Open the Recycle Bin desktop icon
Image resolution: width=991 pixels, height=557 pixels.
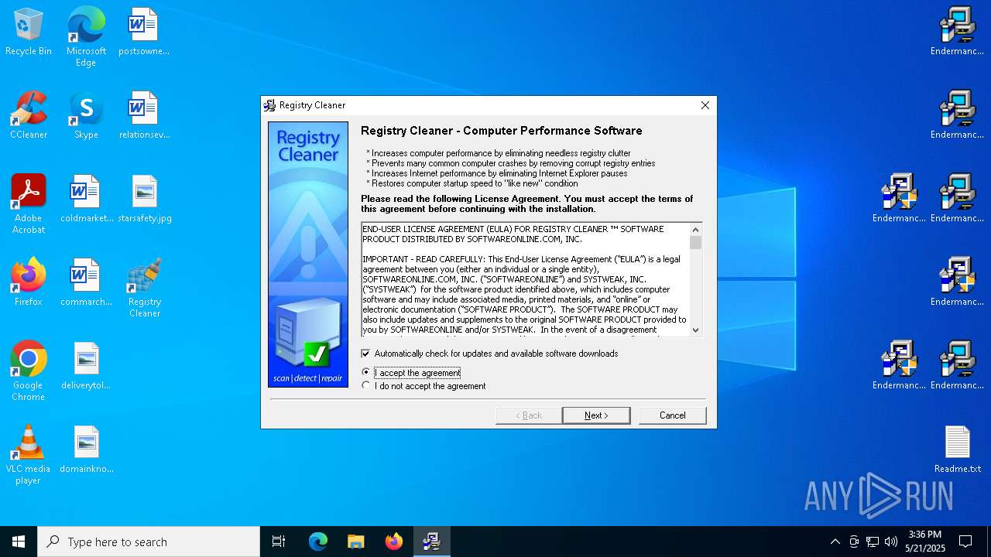pyautogui.click(x=29, y=32)
